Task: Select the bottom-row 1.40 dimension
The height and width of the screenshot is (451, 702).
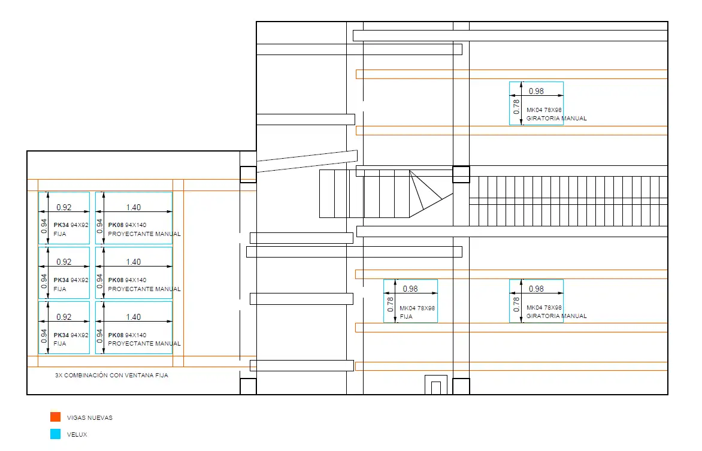Action: point(134,317)
